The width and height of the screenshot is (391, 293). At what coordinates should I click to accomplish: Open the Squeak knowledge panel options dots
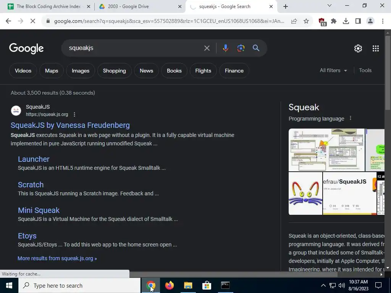pyautogui.click(x=351, y=118)
